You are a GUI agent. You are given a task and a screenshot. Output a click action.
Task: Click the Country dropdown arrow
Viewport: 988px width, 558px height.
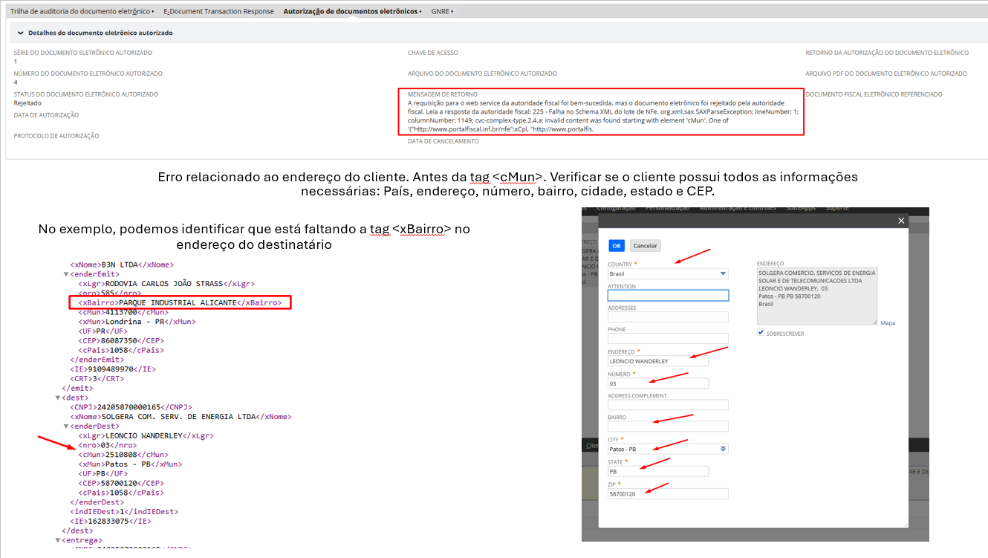[x=723, y=273]
